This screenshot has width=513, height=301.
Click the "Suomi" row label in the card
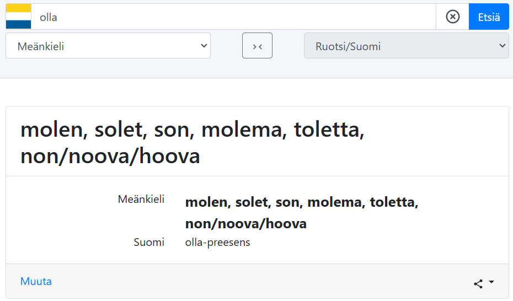[x=149, y=242]
